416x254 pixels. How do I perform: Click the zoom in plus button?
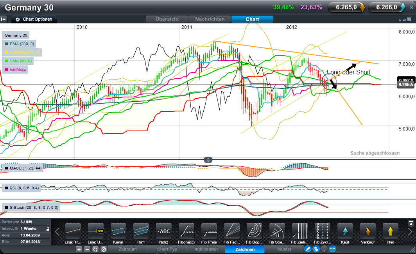pyautogui.click(x=79, y=249)
